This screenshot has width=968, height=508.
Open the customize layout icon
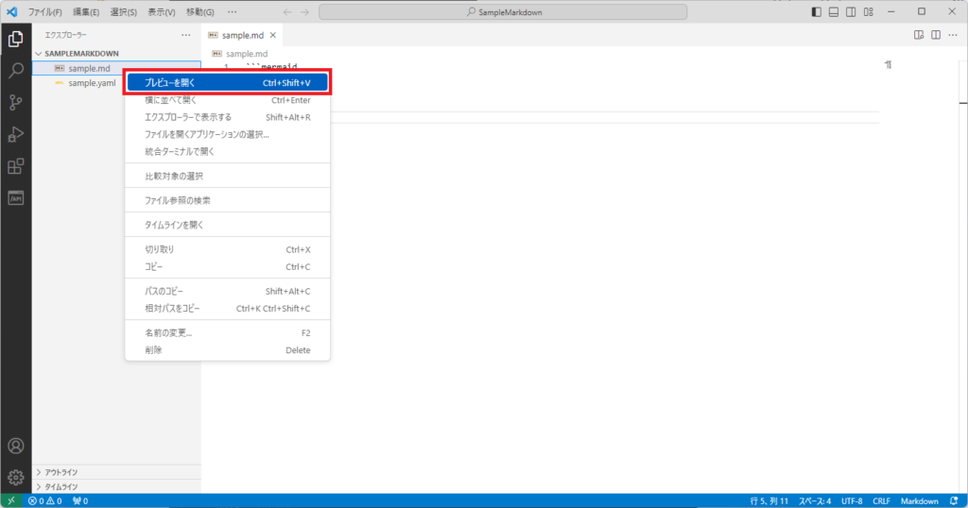(x=869, y=11)
